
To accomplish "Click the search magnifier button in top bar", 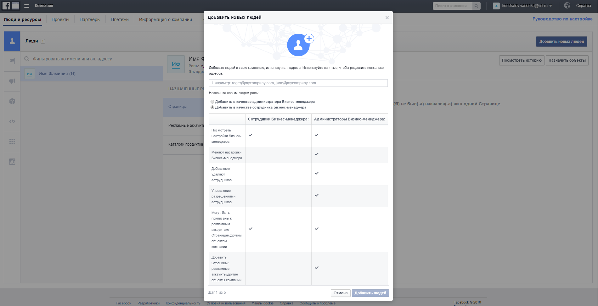I will pos(477,6).
